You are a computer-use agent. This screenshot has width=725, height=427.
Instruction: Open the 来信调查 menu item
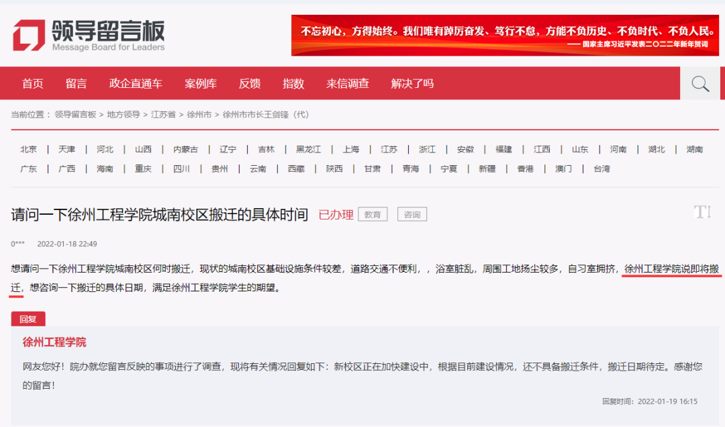347,83
